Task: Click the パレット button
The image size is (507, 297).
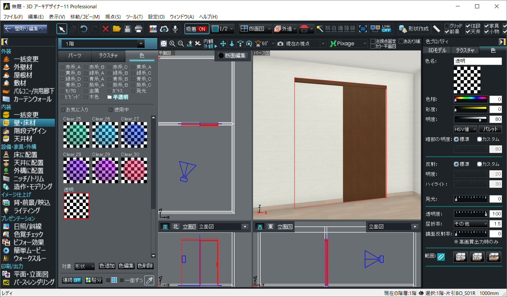Action: click(x=490, y=129)
